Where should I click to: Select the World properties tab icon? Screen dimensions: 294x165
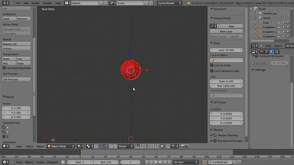pos(271,52)
